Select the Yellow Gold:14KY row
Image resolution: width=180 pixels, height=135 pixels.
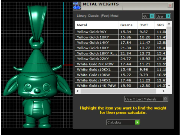coord(120,42)
